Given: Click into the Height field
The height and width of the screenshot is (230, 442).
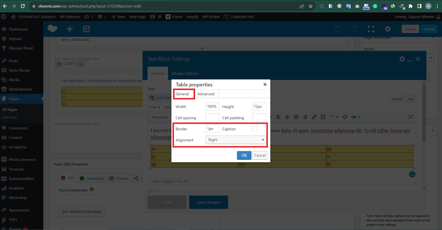Looking at the screenshot, I should (x=259, y=107).
